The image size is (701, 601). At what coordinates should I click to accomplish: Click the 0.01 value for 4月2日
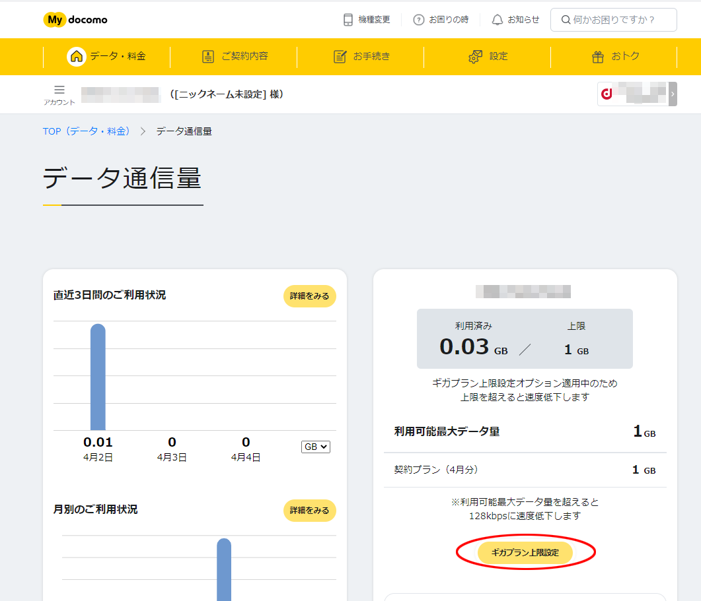(x=98, y=442)
